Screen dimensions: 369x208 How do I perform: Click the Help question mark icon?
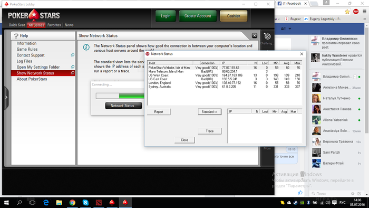(x=16, y=36)
